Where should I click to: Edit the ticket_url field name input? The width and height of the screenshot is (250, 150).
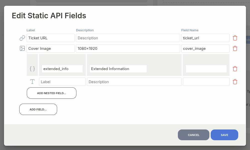205,38
